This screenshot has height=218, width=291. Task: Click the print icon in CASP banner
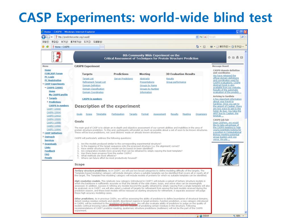[x=237, y=57]
